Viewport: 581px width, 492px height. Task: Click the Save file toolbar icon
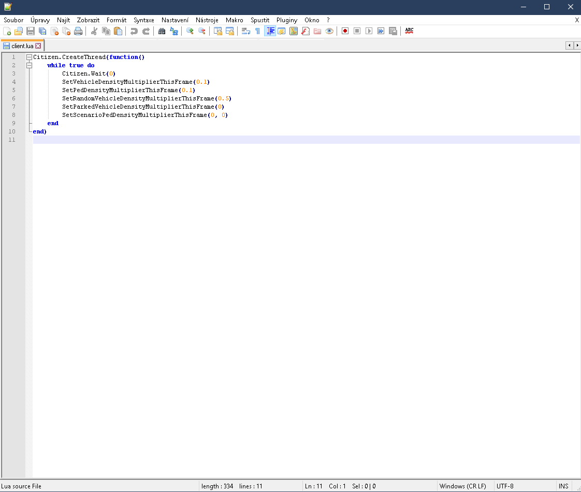tap(31, 31)
